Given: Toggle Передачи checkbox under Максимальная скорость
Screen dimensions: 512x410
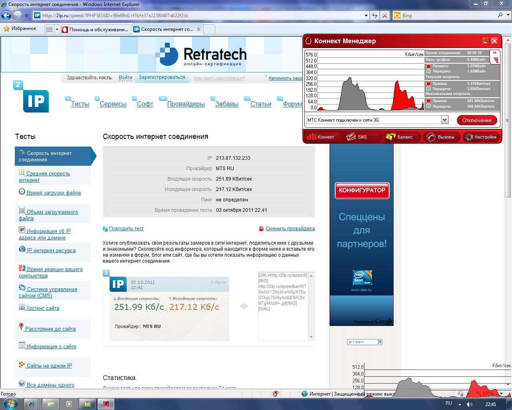Looking at the screenshot, I should [x=428, y=107].
